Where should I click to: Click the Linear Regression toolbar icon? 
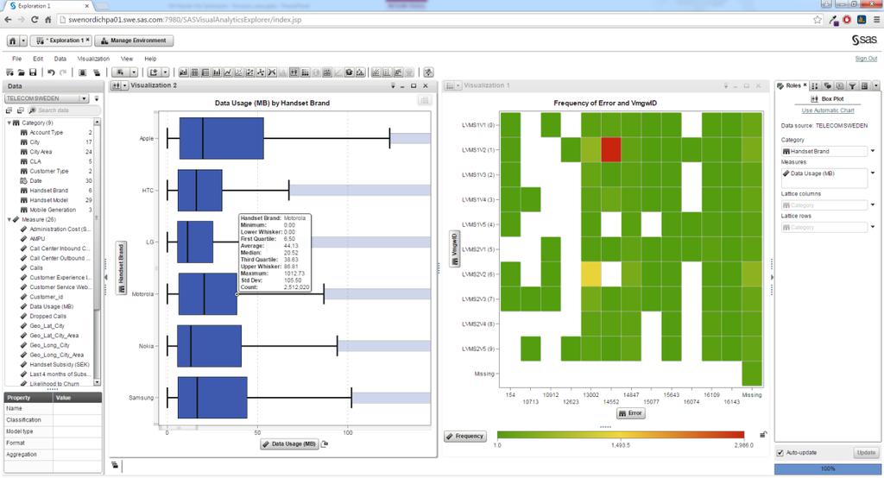pos(376,72)
